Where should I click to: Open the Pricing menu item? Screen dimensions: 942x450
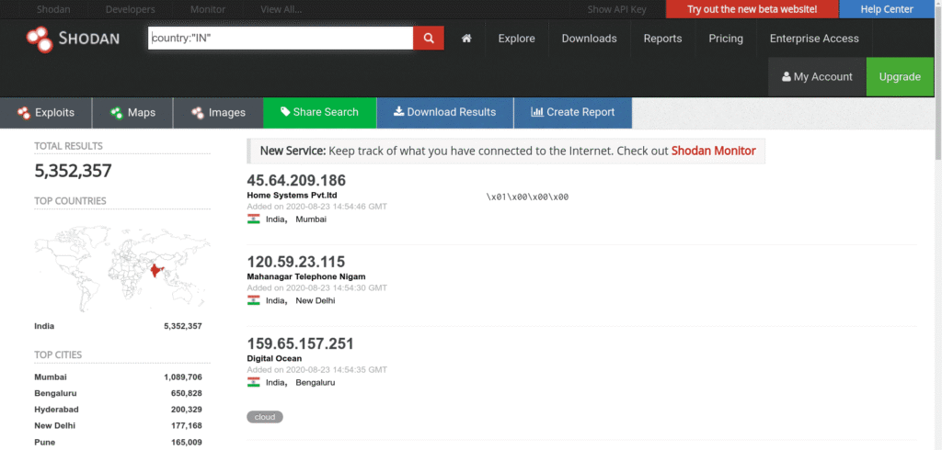coord(726,39)
